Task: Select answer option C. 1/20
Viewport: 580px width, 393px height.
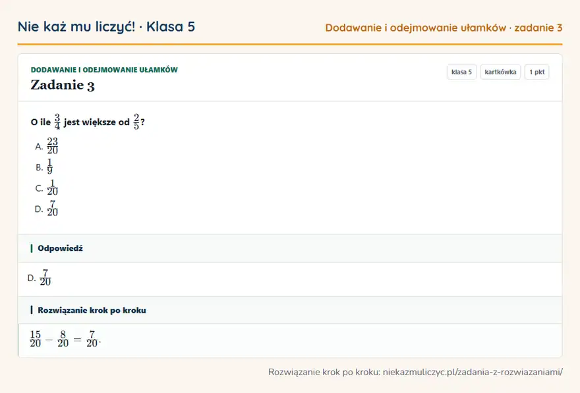Action: click(47, 188)
